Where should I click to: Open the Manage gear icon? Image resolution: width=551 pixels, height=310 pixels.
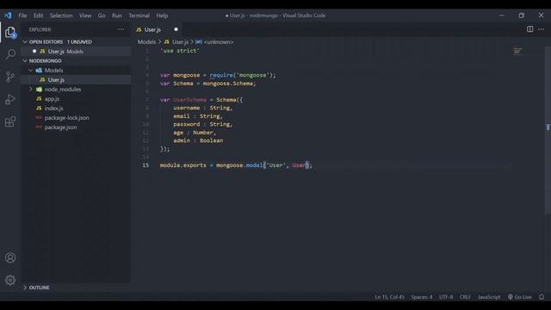[x=10, y=280]
